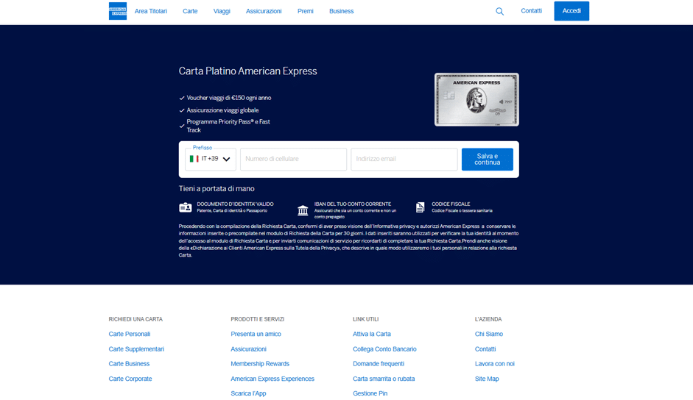
Task: Open Carte Supplementari link
Action: [136, 349]
